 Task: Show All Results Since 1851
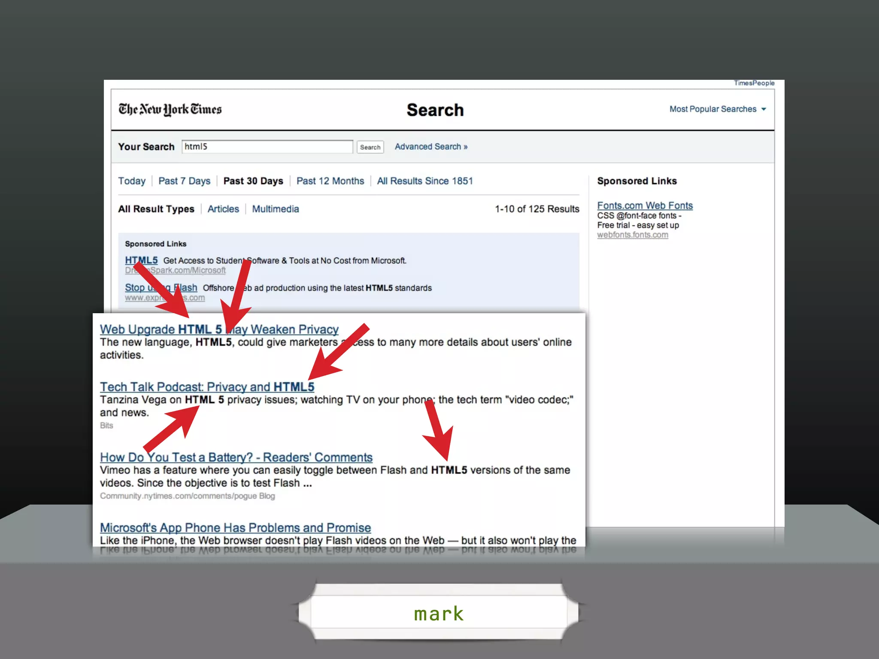click(424, 181)
